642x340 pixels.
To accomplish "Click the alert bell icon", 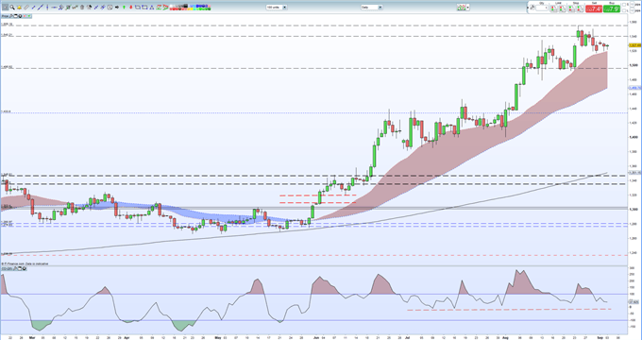I will point(19,8).
